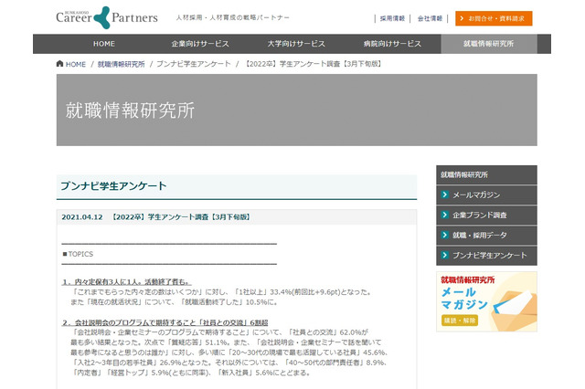
Task: Open 企業向けサービス navigation tab
Action: [x=200, y=44]
